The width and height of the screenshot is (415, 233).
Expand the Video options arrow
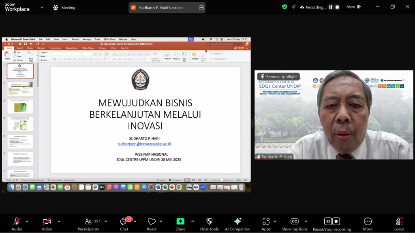coord(59,221)
